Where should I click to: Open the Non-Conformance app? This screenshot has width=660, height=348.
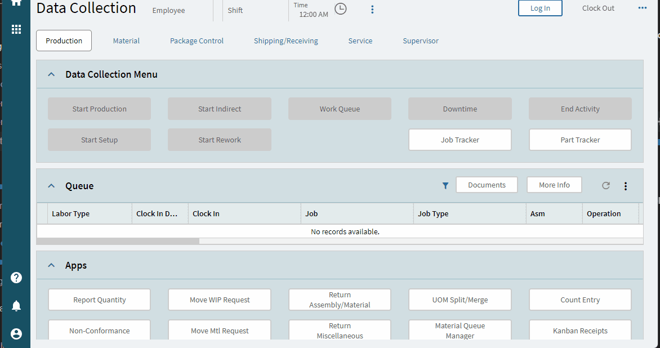click(x=99, y=330)
